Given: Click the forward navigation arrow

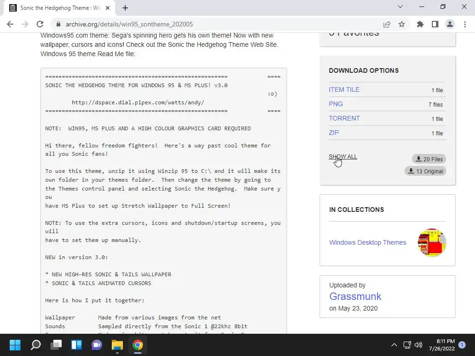Looking at the screenshot, I should tap(25, 24).
